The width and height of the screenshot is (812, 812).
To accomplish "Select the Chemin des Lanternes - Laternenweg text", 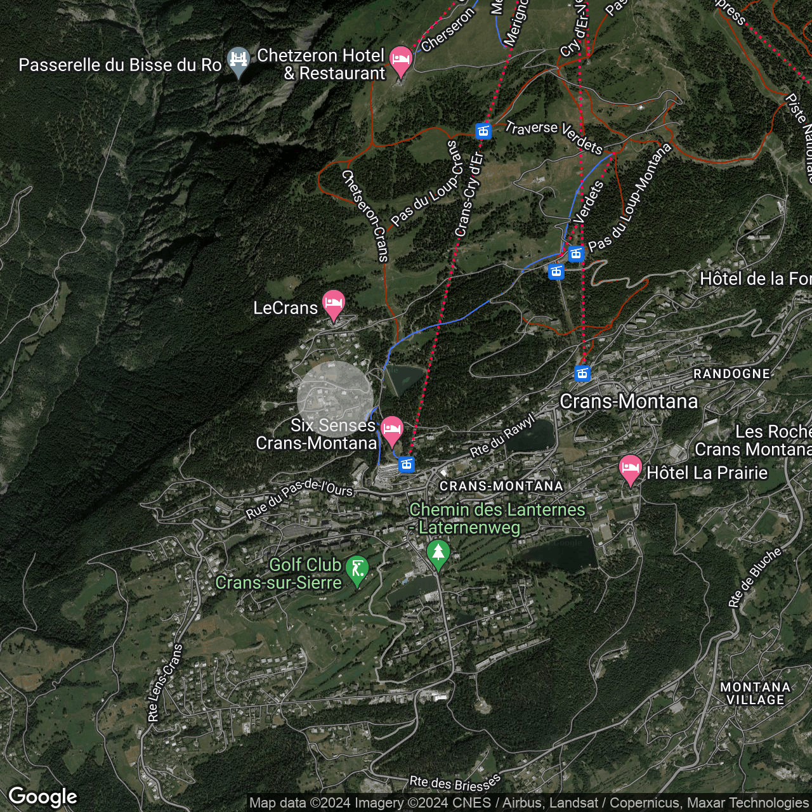I will [497, 518].
